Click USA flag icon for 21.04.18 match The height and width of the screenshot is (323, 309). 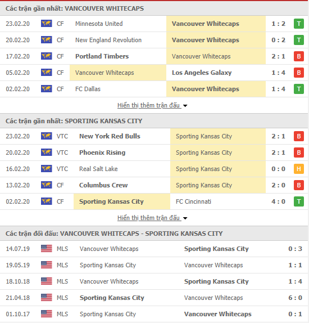pos(46,298)
